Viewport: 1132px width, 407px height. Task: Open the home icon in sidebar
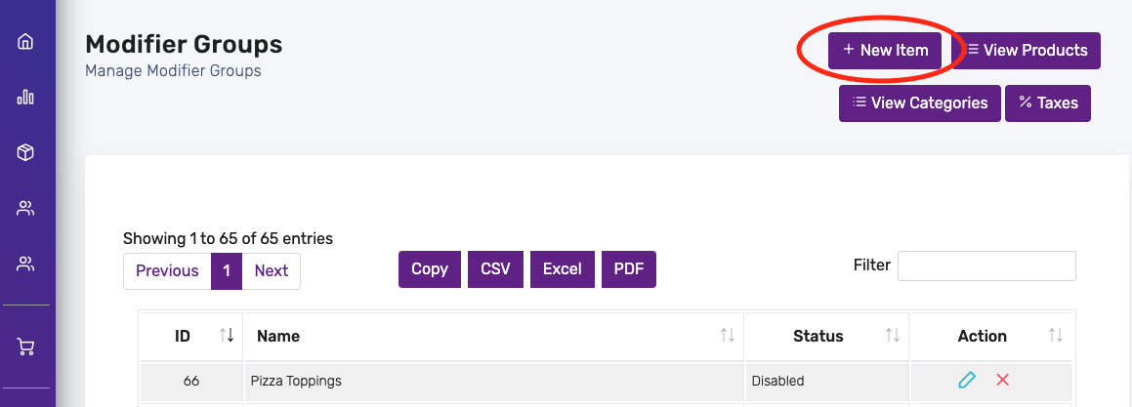[x=25, y=41]
